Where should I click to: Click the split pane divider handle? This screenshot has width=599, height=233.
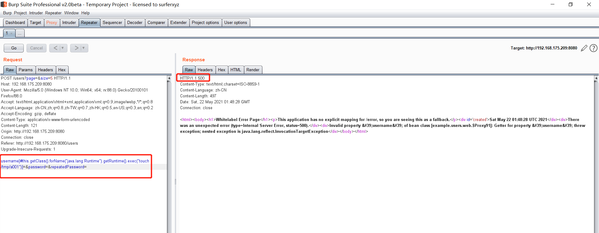point(175,182)
